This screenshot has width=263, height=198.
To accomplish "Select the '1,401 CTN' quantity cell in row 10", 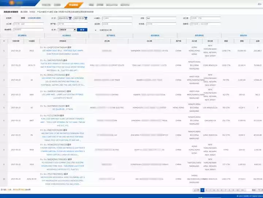I will click(226, 179).
